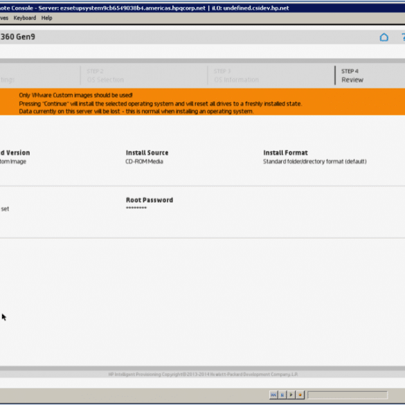The height and width of the screenshot is (405, 405).
Task: Click 'Data currently on this server' warning line
Action: tap(136, 111)
